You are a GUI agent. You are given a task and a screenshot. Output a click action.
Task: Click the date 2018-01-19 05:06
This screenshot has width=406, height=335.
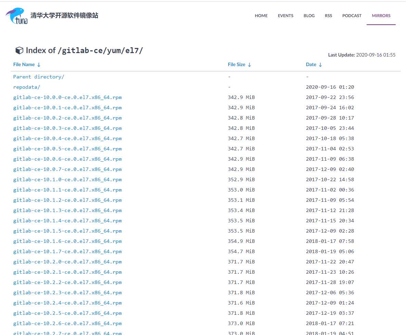[x=330, y=251]
